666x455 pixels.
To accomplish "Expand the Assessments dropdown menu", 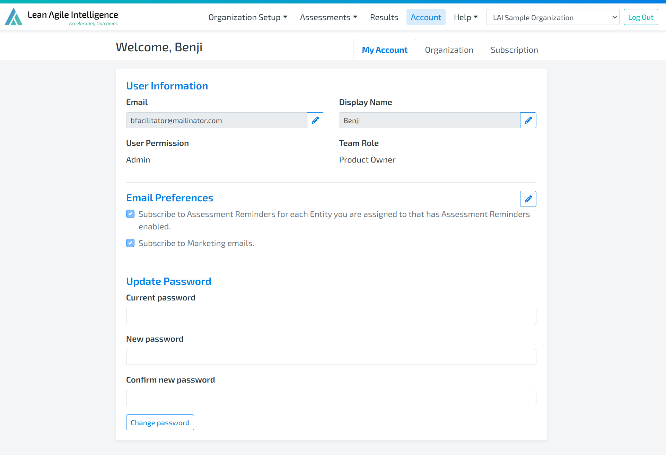I will [x=328, y=17].
